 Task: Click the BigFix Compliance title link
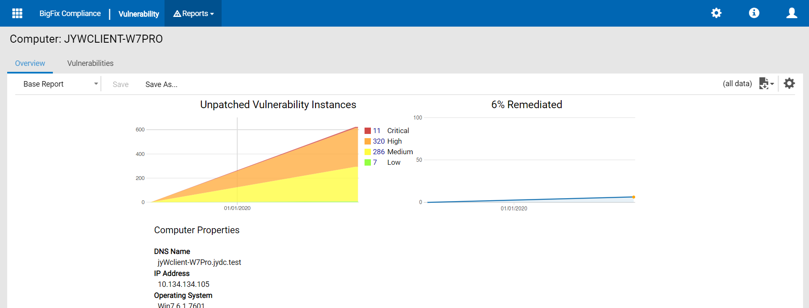click(70, 14)
